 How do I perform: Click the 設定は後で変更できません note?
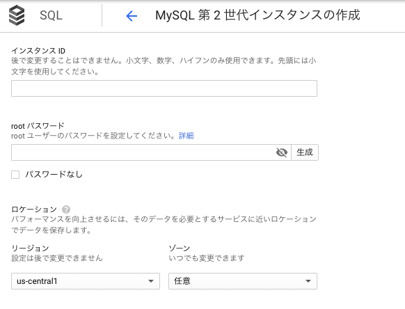(x=57, y=258)
